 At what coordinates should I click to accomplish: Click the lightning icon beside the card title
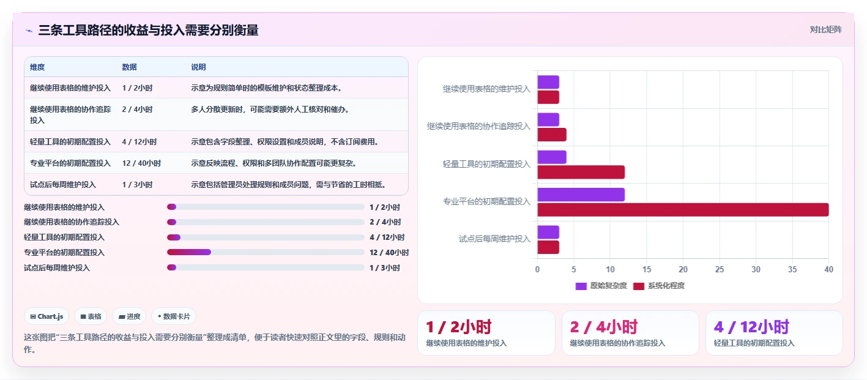tap(29, 31)
